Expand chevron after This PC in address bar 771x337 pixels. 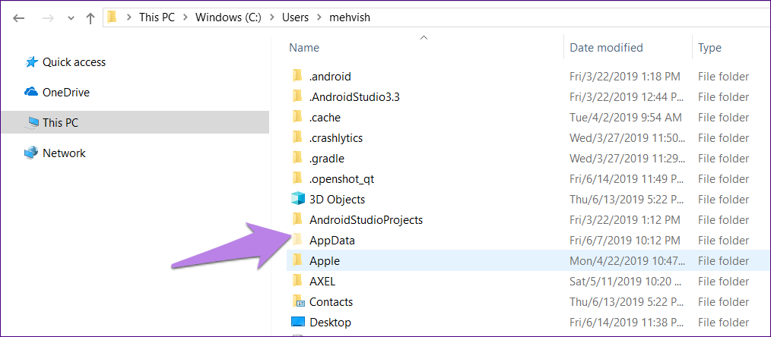pyautogui.click(x=185, y=18)
